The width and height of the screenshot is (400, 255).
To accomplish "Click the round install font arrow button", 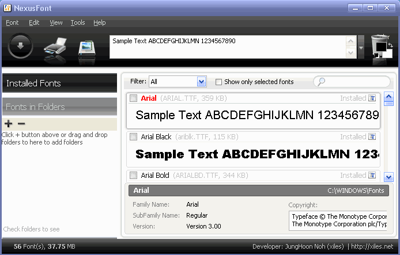I will coord(20,47).
